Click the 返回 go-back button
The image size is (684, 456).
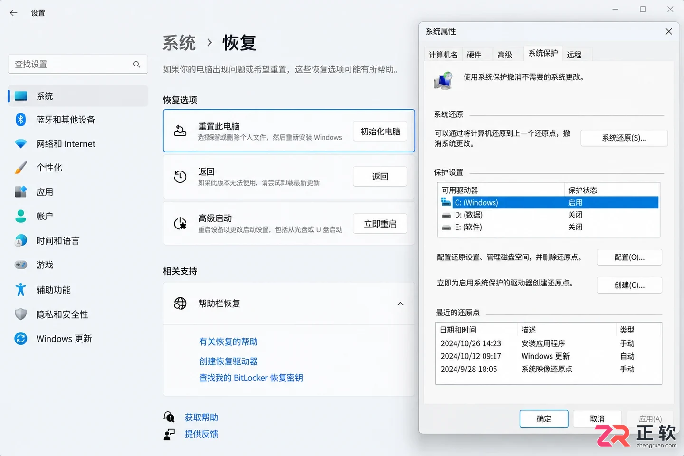click(x=380, y=177)
